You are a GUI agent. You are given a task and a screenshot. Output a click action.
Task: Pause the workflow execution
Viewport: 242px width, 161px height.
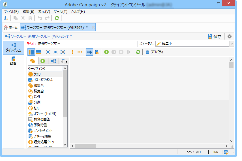point(114,52)
